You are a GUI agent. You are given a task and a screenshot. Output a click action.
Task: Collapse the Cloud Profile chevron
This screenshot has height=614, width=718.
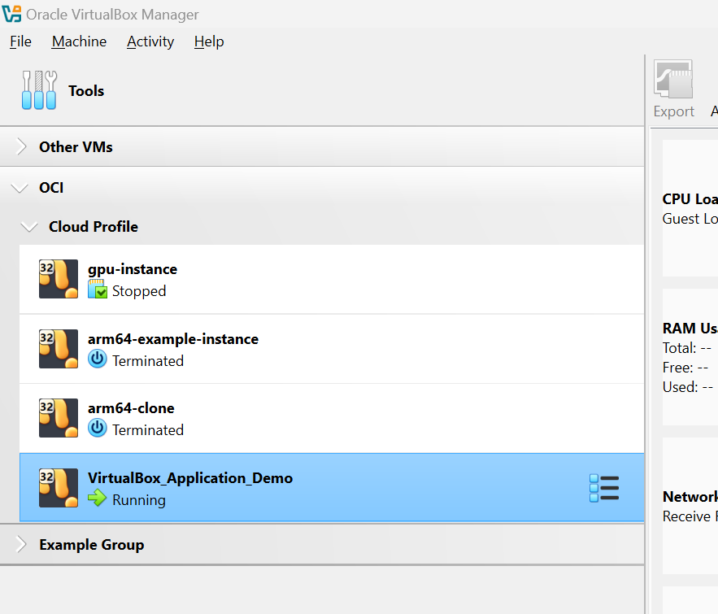29,227
